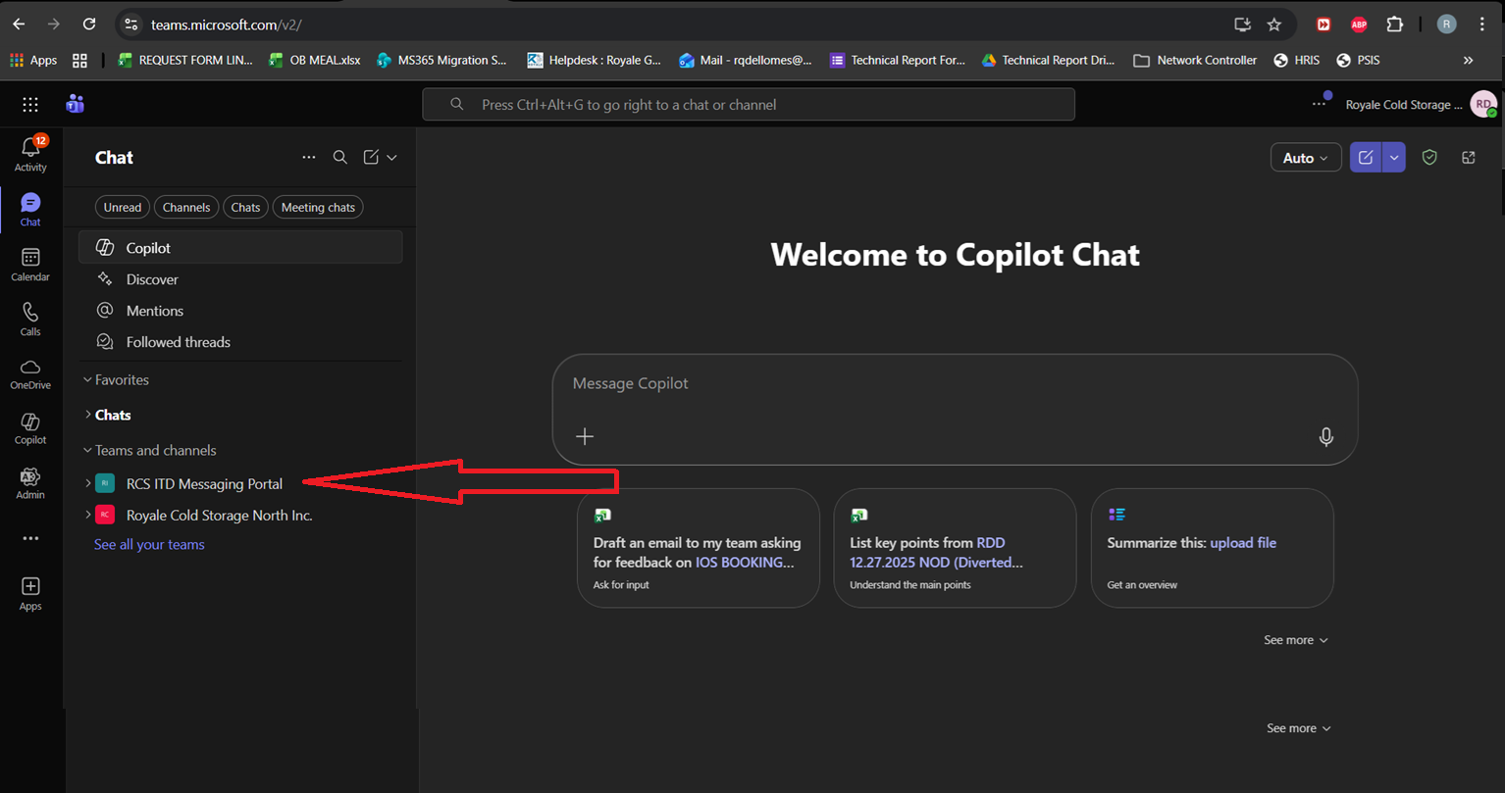Click See all your teams link
This screenshot has height=793, width=1505.
(x=149, y=544)
